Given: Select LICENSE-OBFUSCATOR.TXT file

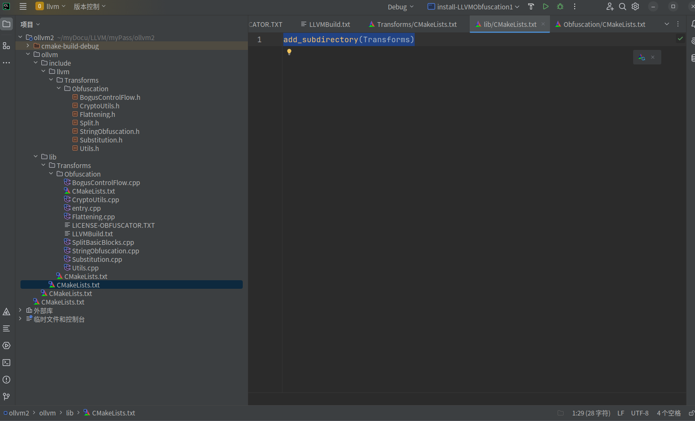Looking at the screenshot, I should 113,225.
